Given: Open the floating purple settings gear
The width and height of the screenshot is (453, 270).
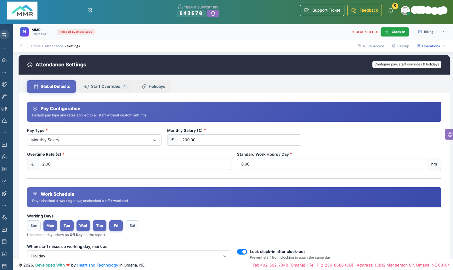Looking at the screenshot, I should tap(449, 134).
